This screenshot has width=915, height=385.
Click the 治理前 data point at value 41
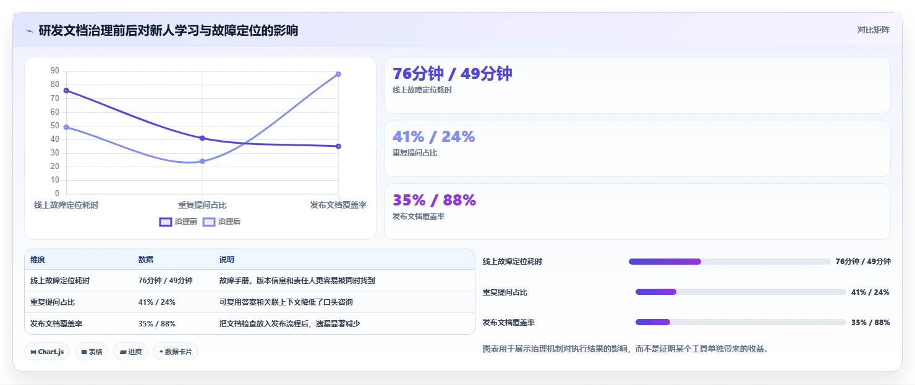(x=202, y=138)
